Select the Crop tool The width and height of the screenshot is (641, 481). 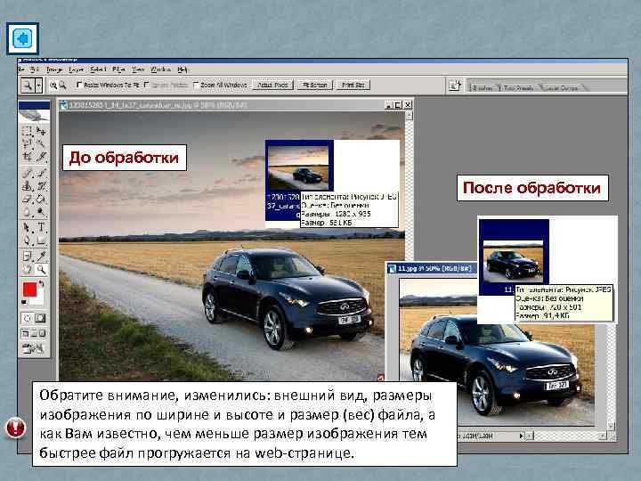point(27,157)
